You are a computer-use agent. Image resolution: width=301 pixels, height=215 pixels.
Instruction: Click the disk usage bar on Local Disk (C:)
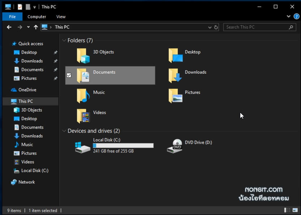click(x=123, y=145)
